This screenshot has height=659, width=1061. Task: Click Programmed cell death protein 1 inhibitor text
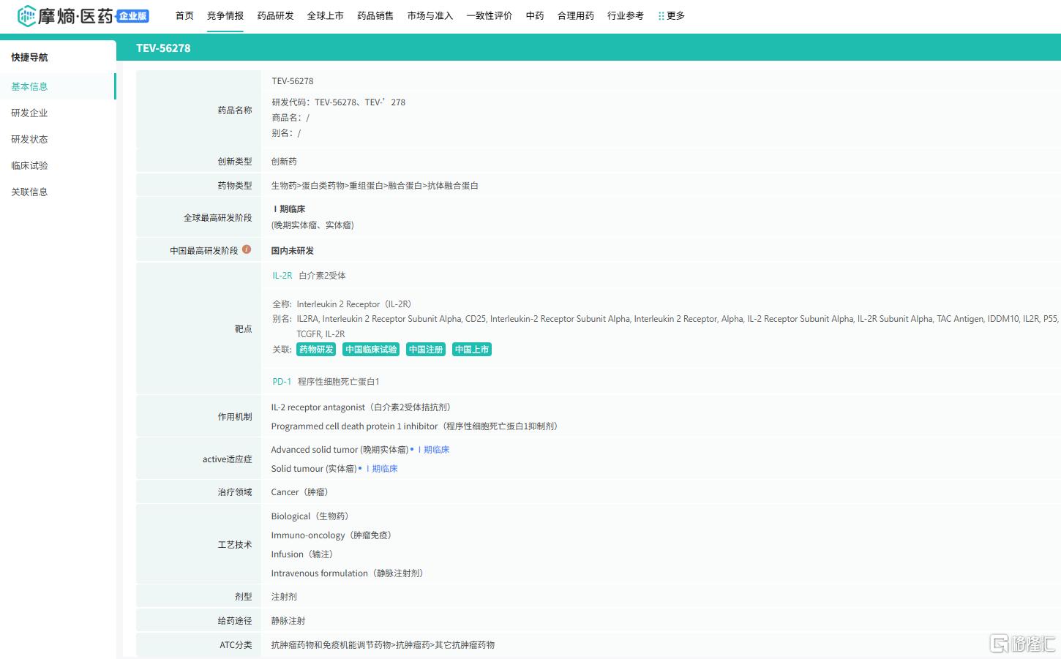[x=414, y=426]
